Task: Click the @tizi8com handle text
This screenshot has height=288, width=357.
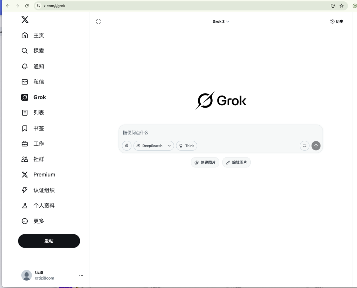Action: click(44, 278)
